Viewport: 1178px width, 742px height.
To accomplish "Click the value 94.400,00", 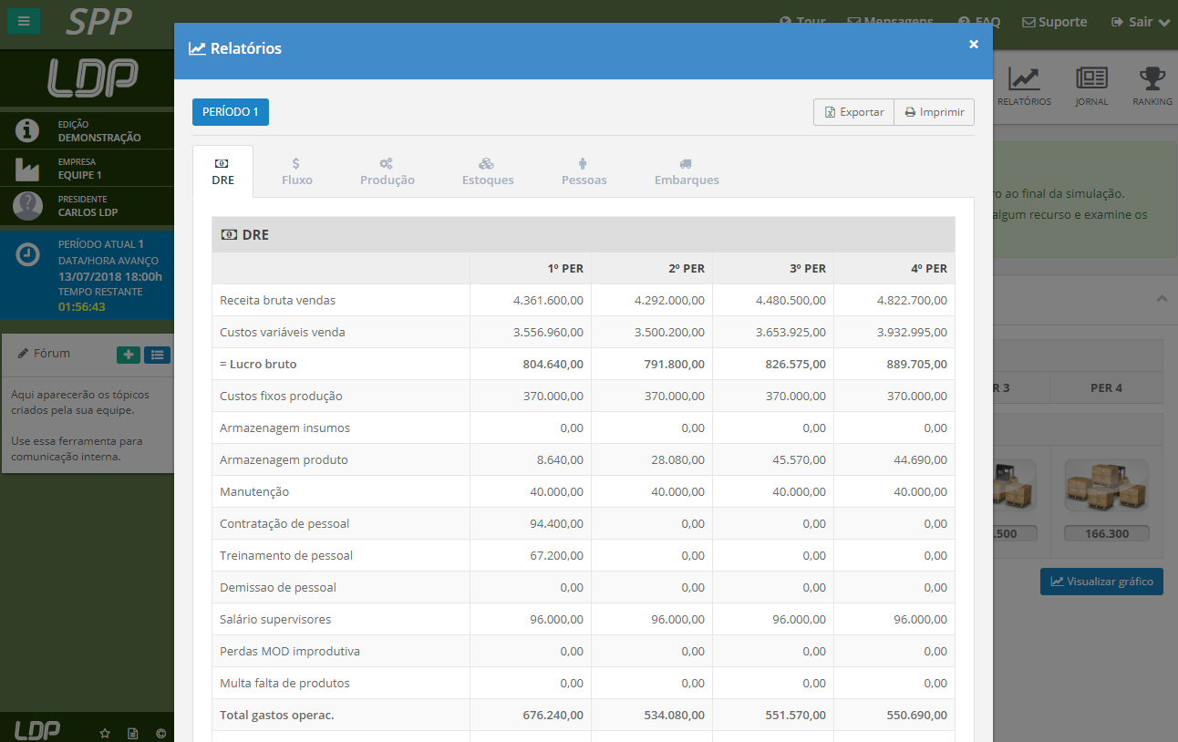I will coord(557,523).
